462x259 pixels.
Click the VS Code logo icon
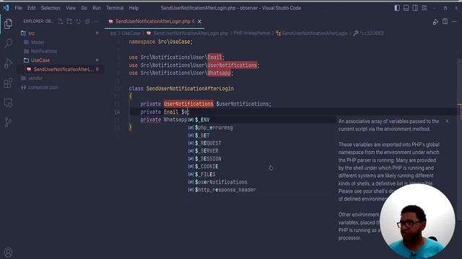click(6, 8)
